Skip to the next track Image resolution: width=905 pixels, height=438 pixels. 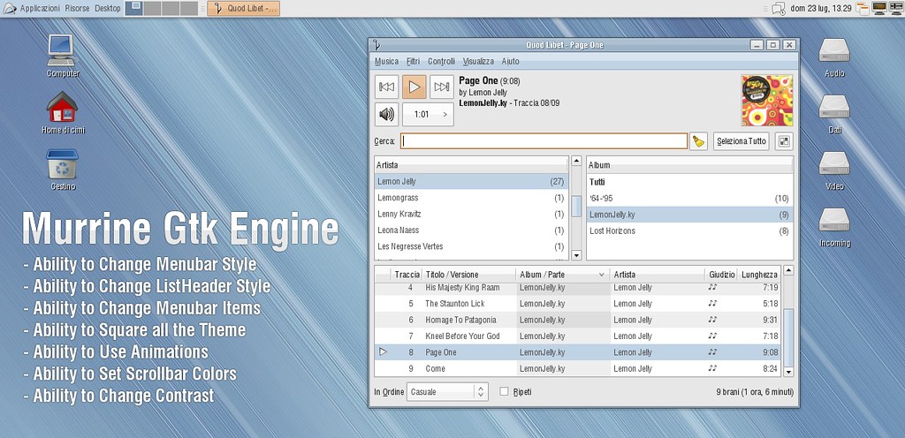(441, 86)
